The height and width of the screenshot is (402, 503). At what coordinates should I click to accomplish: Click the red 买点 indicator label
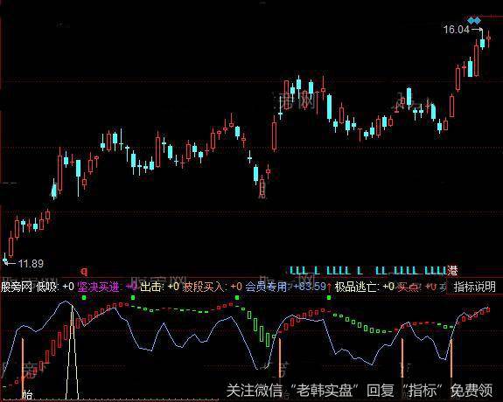(x=409, y=287)
